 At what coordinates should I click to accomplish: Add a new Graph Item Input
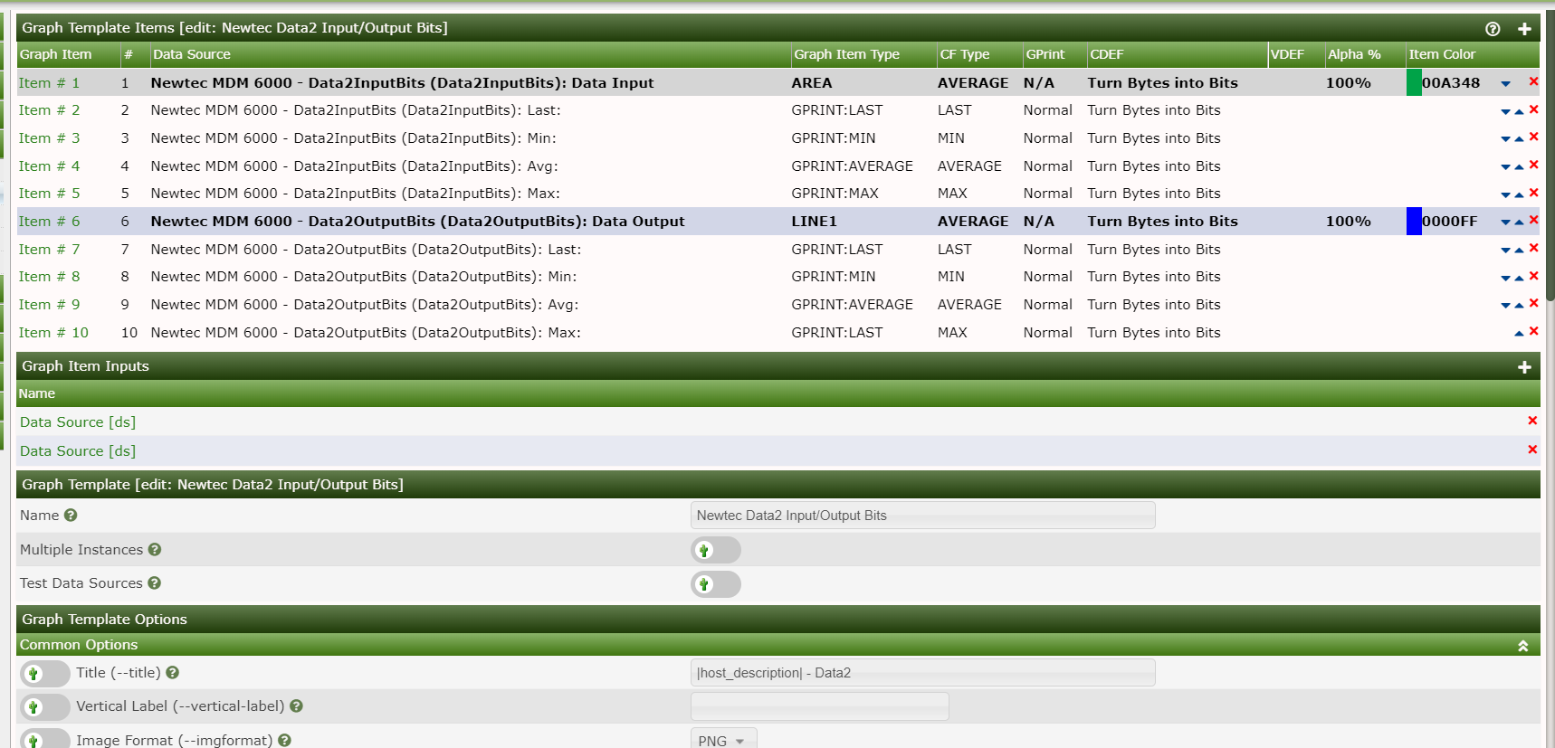1524,367
